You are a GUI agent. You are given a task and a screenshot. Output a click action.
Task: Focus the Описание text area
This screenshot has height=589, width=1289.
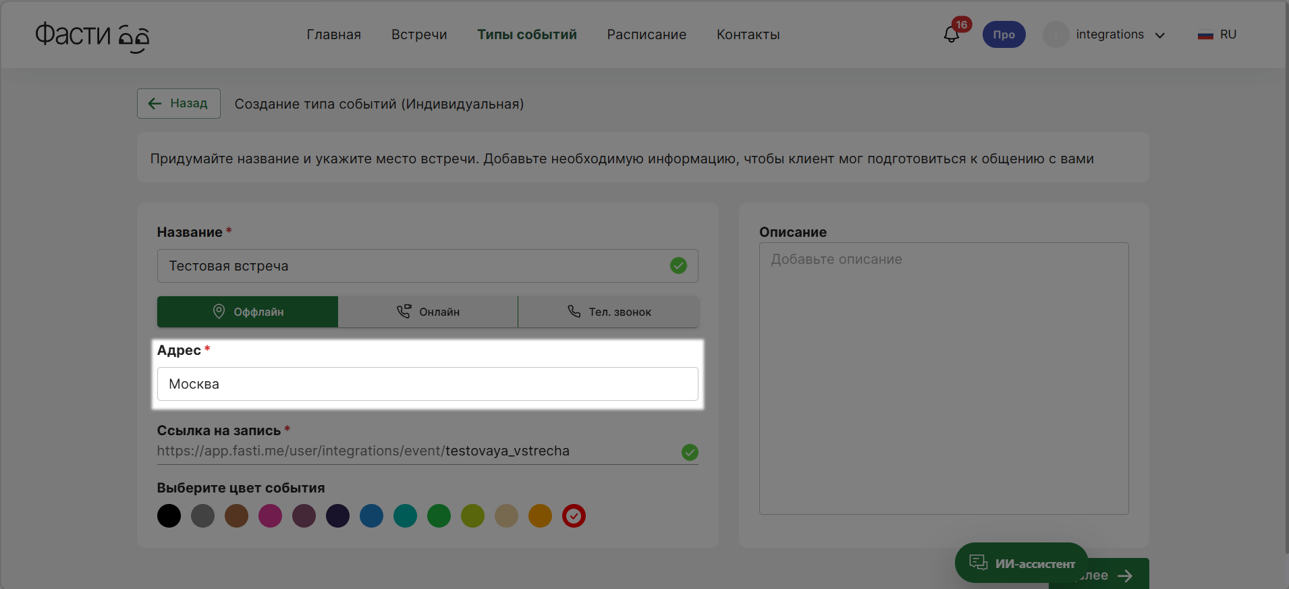tap(943, 378)
